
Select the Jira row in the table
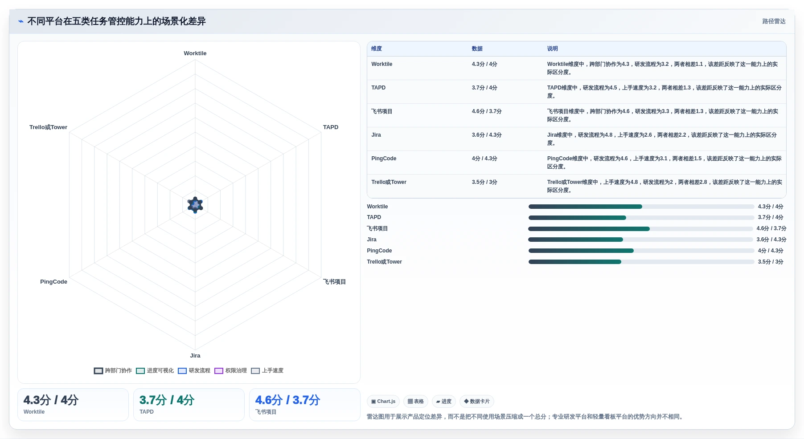576,139
